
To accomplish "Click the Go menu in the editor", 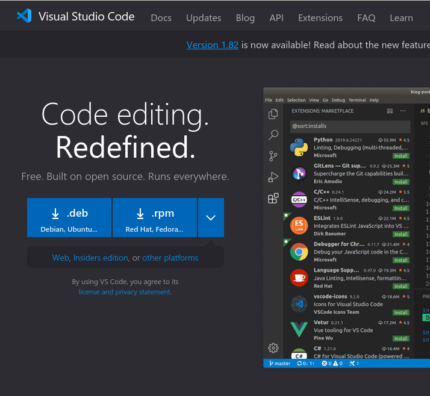I will tap(325, 100).
